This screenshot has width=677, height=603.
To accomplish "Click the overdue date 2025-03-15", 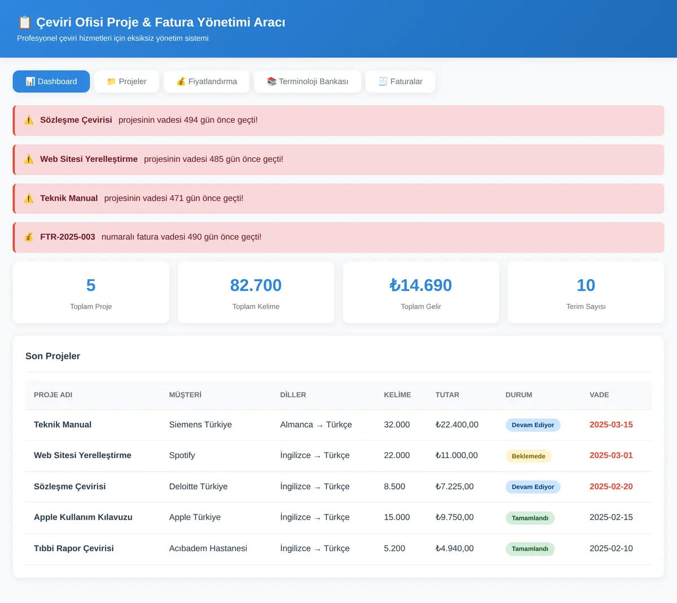I will [x=611, y=425].
